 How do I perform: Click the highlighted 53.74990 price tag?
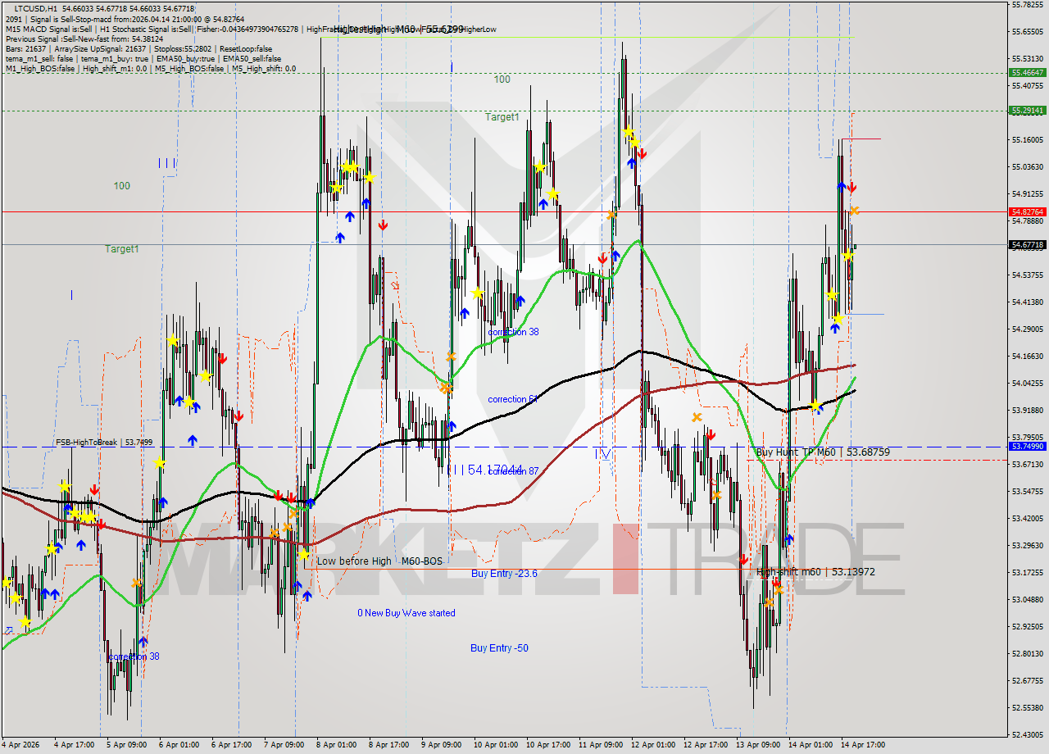click(1029, 447)
